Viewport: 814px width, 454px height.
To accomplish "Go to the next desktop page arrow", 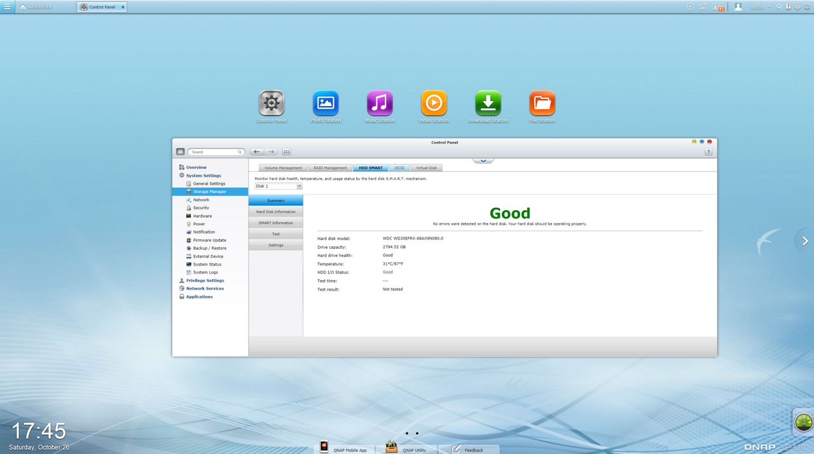I will [x=804, y=241].
